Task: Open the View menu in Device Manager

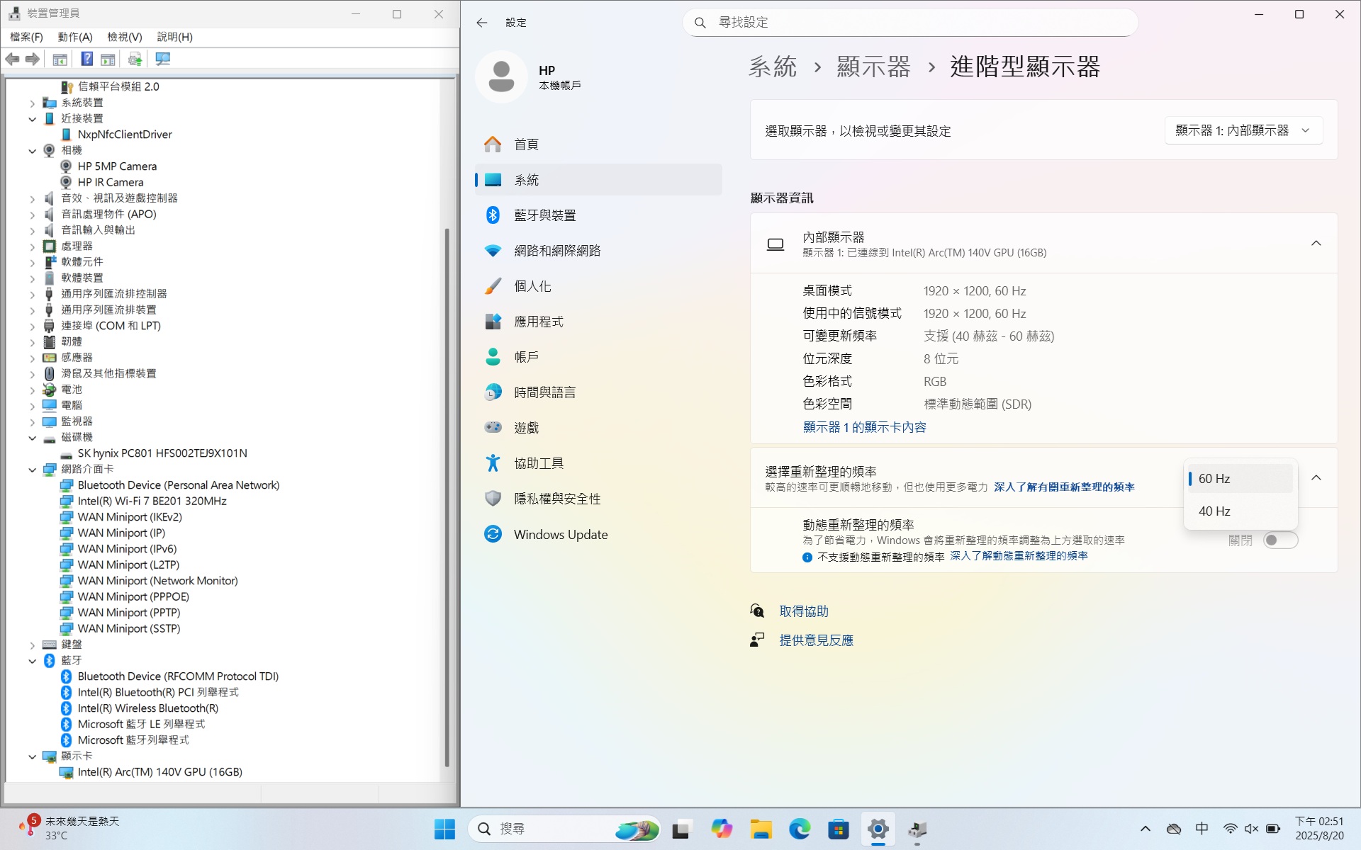Action: pos(124,37)
